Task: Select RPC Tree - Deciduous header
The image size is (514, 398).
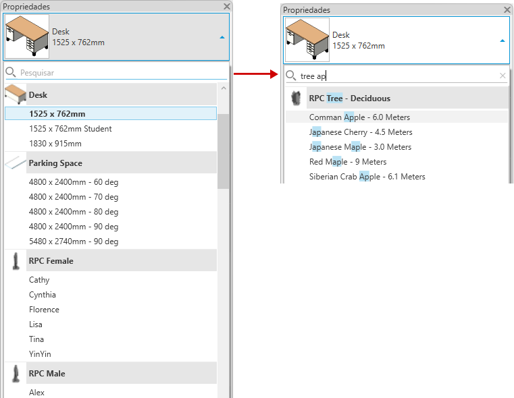Action: tap(407, 98)
